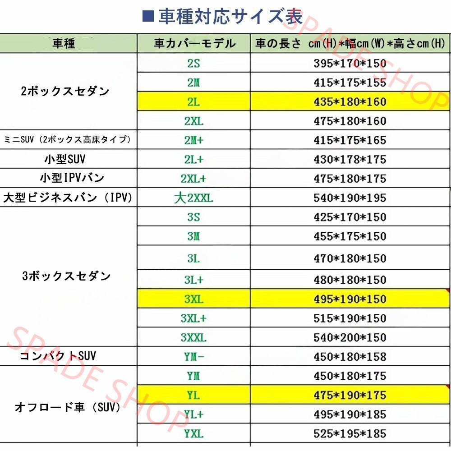Select the 車カバーモデル column header
The width and height of the screenshot is (451, 451).
(x=193, y=42)
